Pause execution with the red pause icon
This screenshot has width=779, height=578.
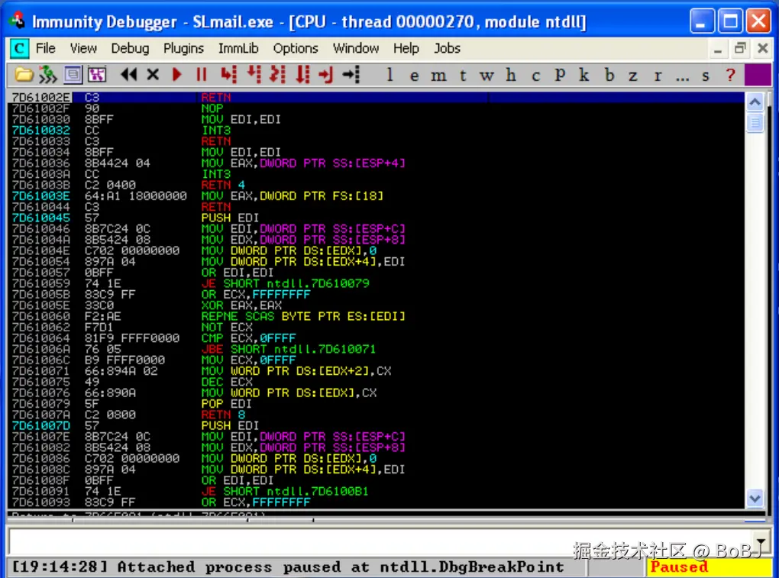pos(201,75)
